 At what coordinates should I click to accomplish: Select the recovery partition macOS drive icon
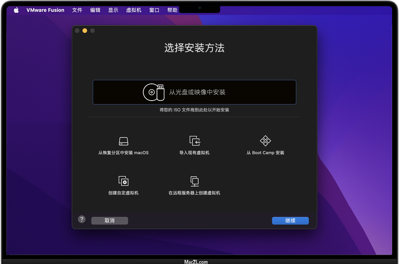click(x=124, y=141)
